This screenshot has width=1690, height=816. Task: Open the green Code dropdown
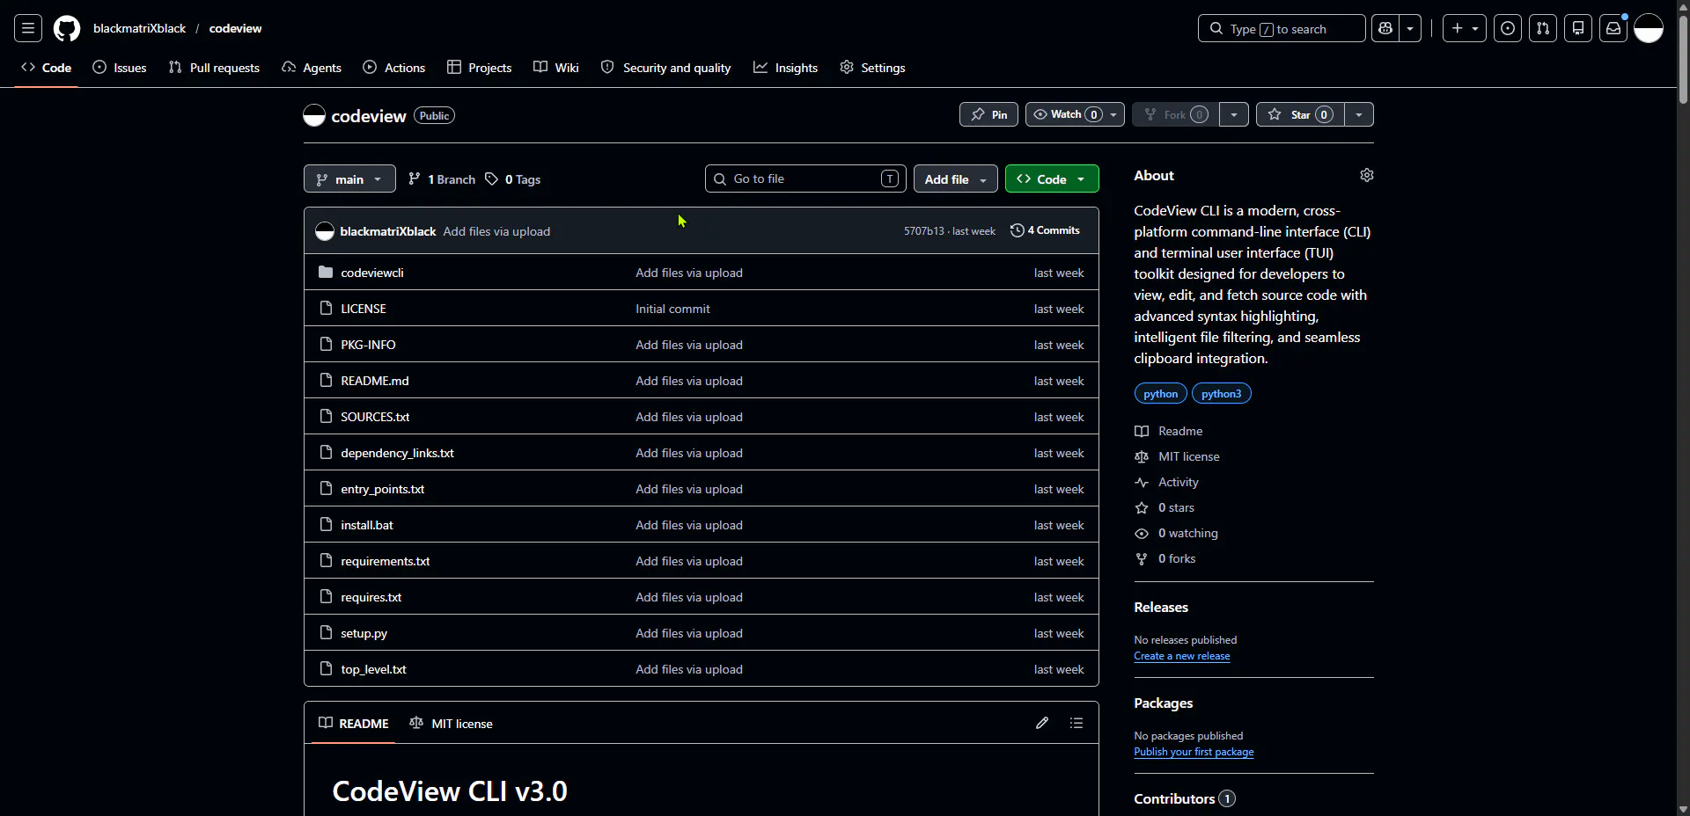1052,178
